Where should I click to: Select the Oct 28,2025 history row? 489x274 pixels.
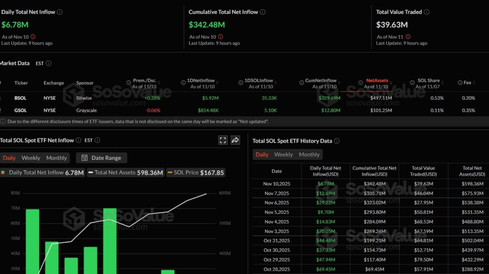[371, 269]
